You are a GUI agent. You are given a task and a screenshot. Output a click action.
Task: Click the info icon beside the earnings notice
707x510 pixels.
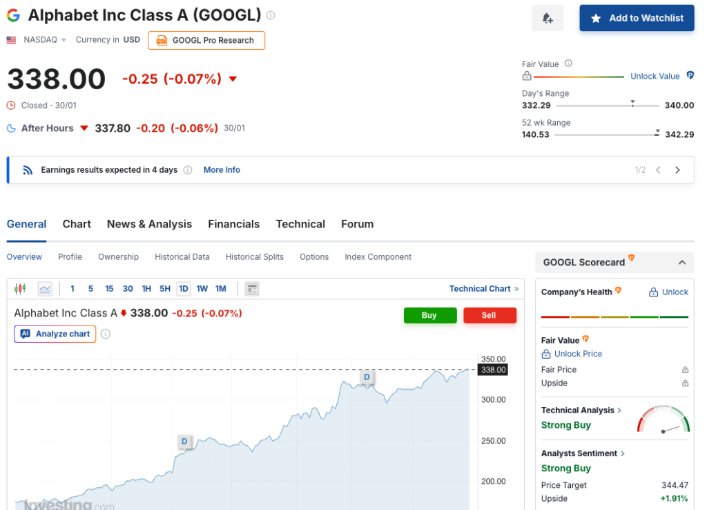pos(188,170)
